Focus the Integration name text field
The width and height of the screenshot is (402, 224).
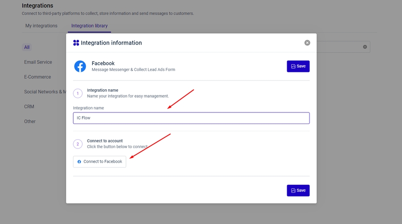tap(191, 118)
